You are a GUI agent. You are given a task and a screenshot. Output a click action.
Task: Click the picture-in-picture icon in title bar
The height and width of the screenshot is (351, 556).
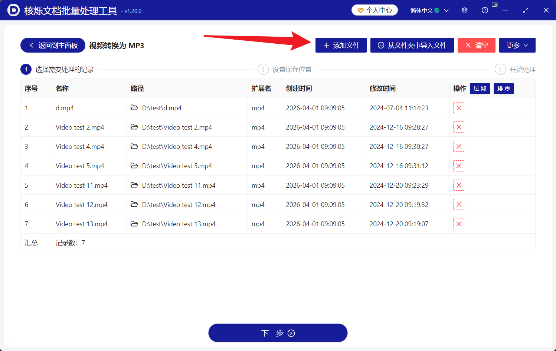pos(494,5)
